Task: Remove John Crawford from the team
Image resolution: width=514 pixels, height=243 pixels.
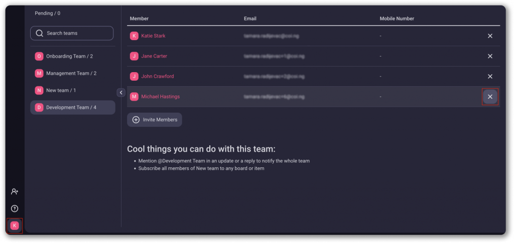Action: 490,76
